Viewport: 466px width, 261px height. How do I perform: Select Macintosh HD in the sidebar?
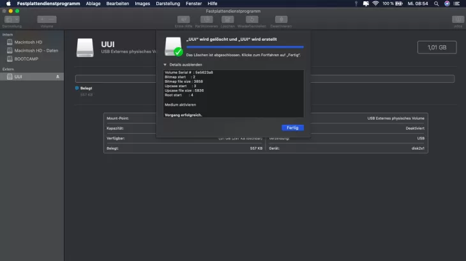pos(28,42)
